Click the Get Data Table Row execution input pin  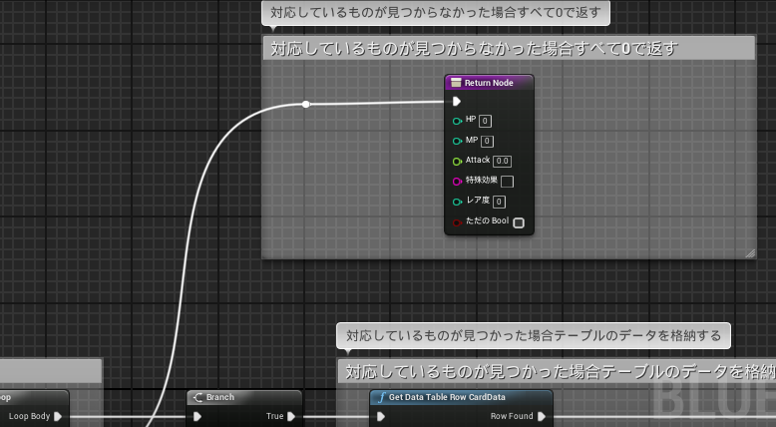[x=381, y=417]
